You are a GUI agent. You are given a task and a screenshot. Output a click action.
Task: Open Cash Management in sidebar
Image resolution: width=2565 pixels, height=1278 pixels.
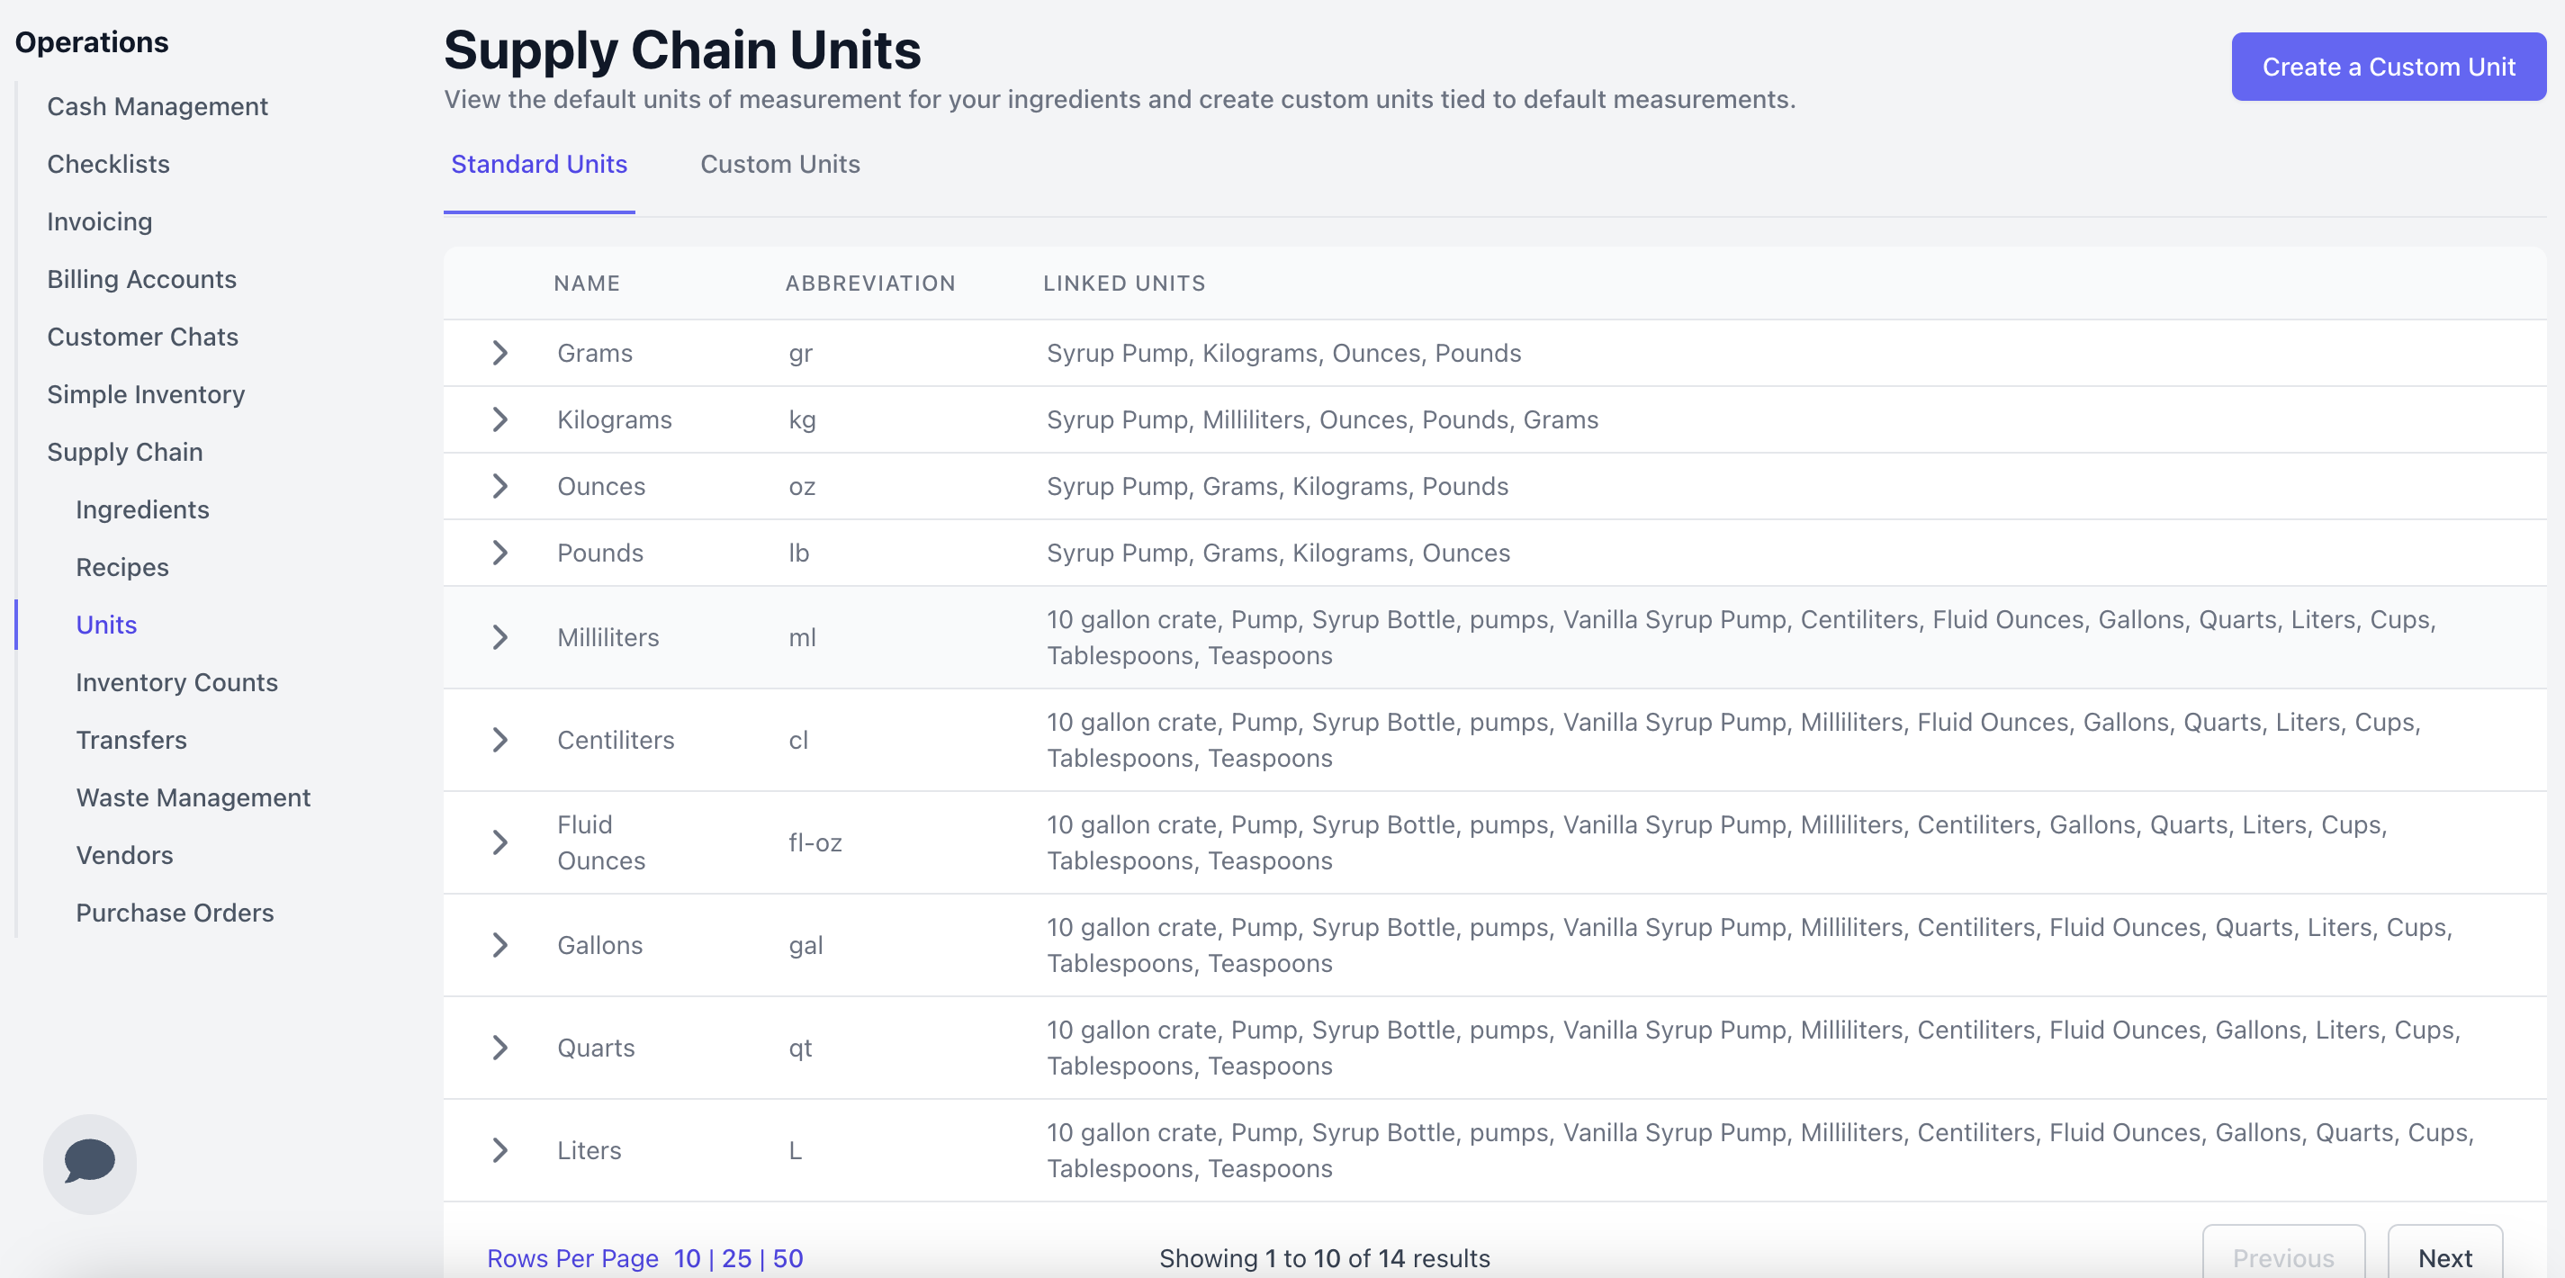(157, 106)
